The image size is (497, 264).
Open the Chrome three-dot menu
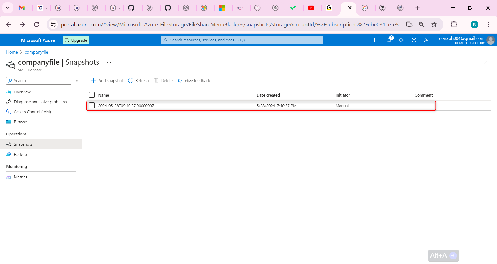(x=488, y=25)
